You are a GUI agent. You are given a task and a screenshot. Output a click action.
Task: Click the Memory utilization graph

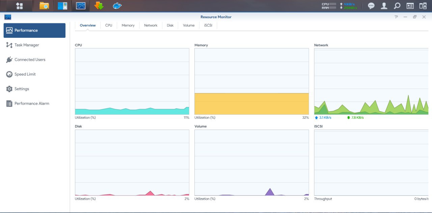click(251, 81)
